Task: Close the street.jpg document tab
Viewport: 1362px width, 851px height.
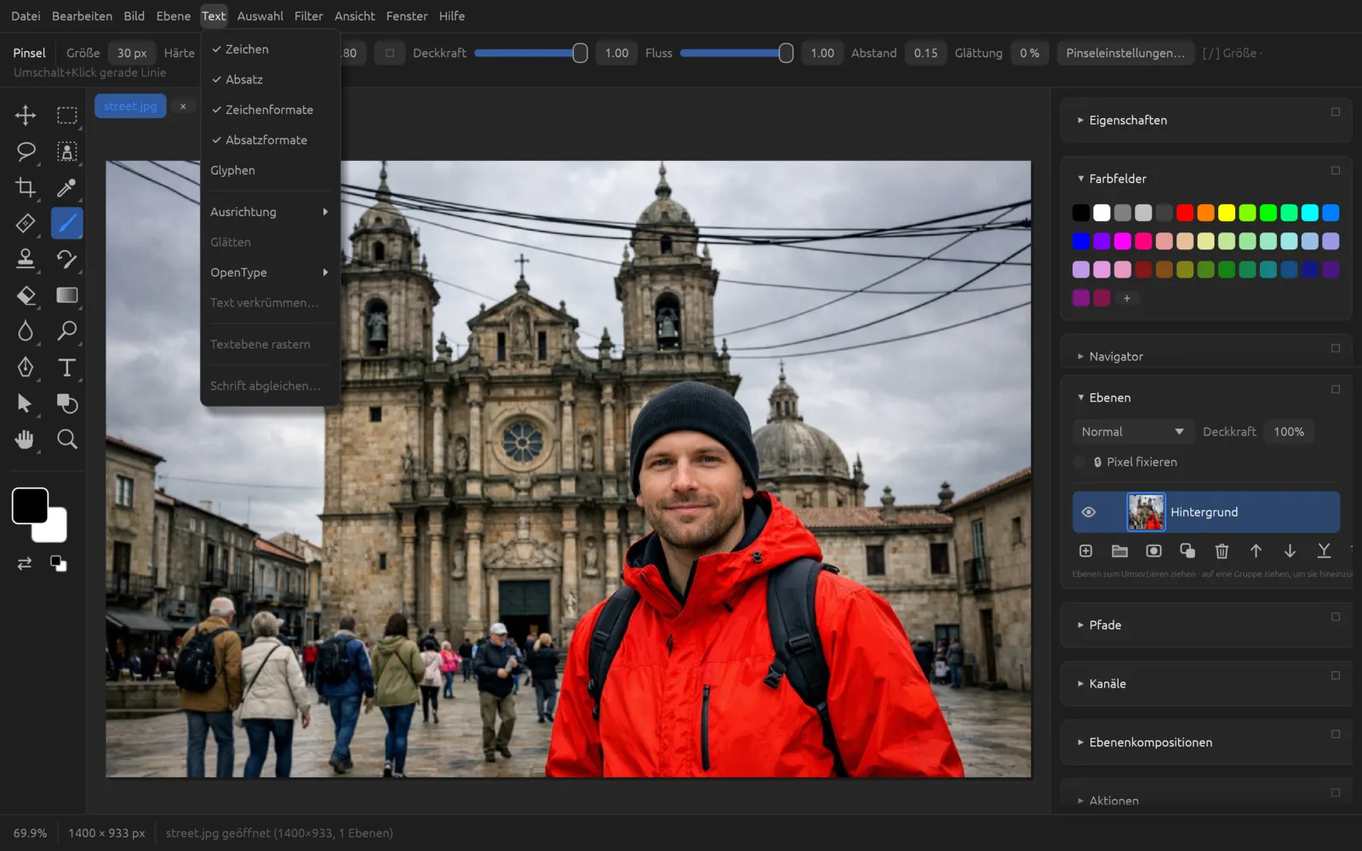Action: click(183, 106)
